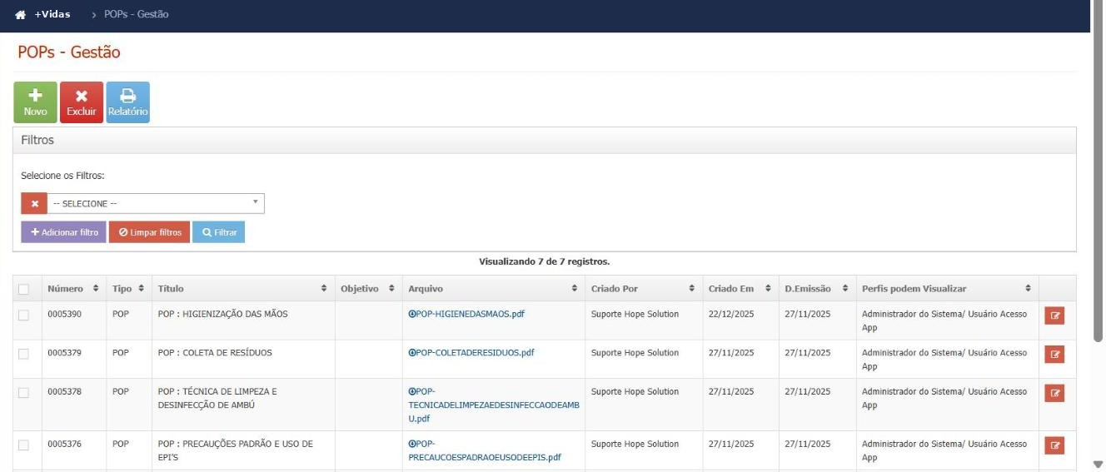Edit the PRECAUÇÕES PADRÃO E USO DE EPI'S record
Viewport: 1106px width, 472px height.
pyautogui.click(x=1054, y=446)
